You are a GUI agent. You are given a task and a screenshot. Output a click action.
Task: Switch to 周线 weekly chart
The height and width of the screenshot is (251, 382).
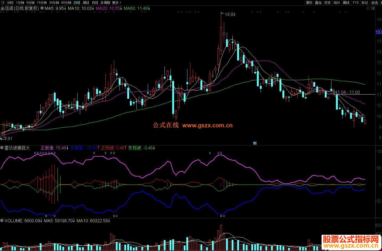[x=86, y=3]
